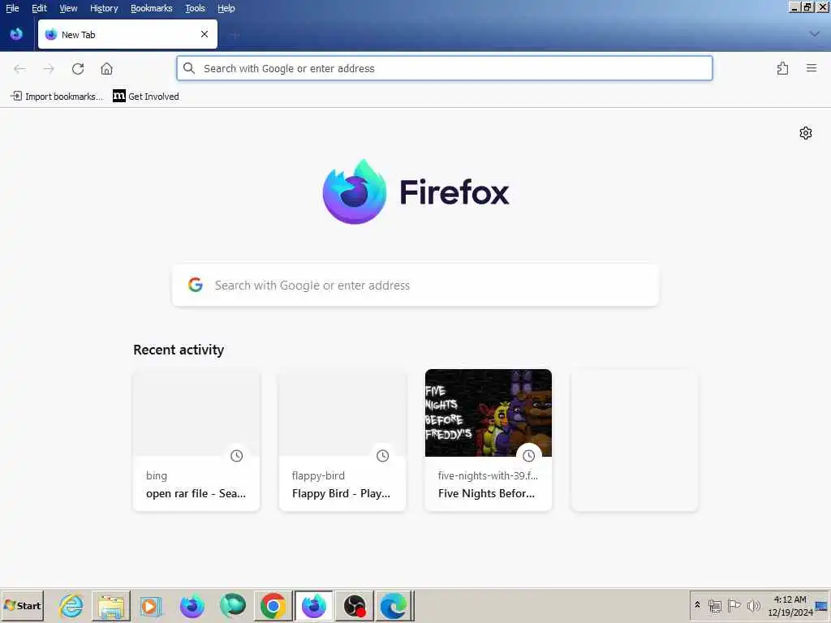Click the active Firefox Nightly taskbar button

[x=314, y=605]
